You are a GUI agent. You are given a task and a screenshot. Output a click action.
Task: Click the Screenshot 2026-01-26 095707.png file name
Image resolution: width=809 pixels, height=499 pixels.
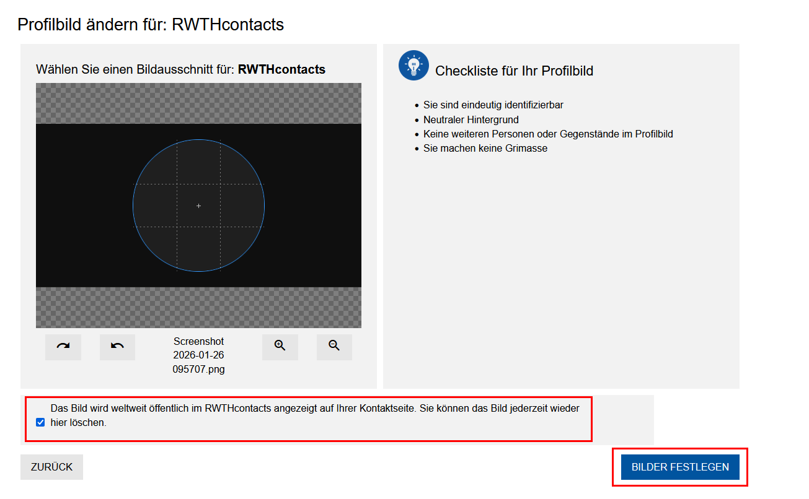(198, 355)
